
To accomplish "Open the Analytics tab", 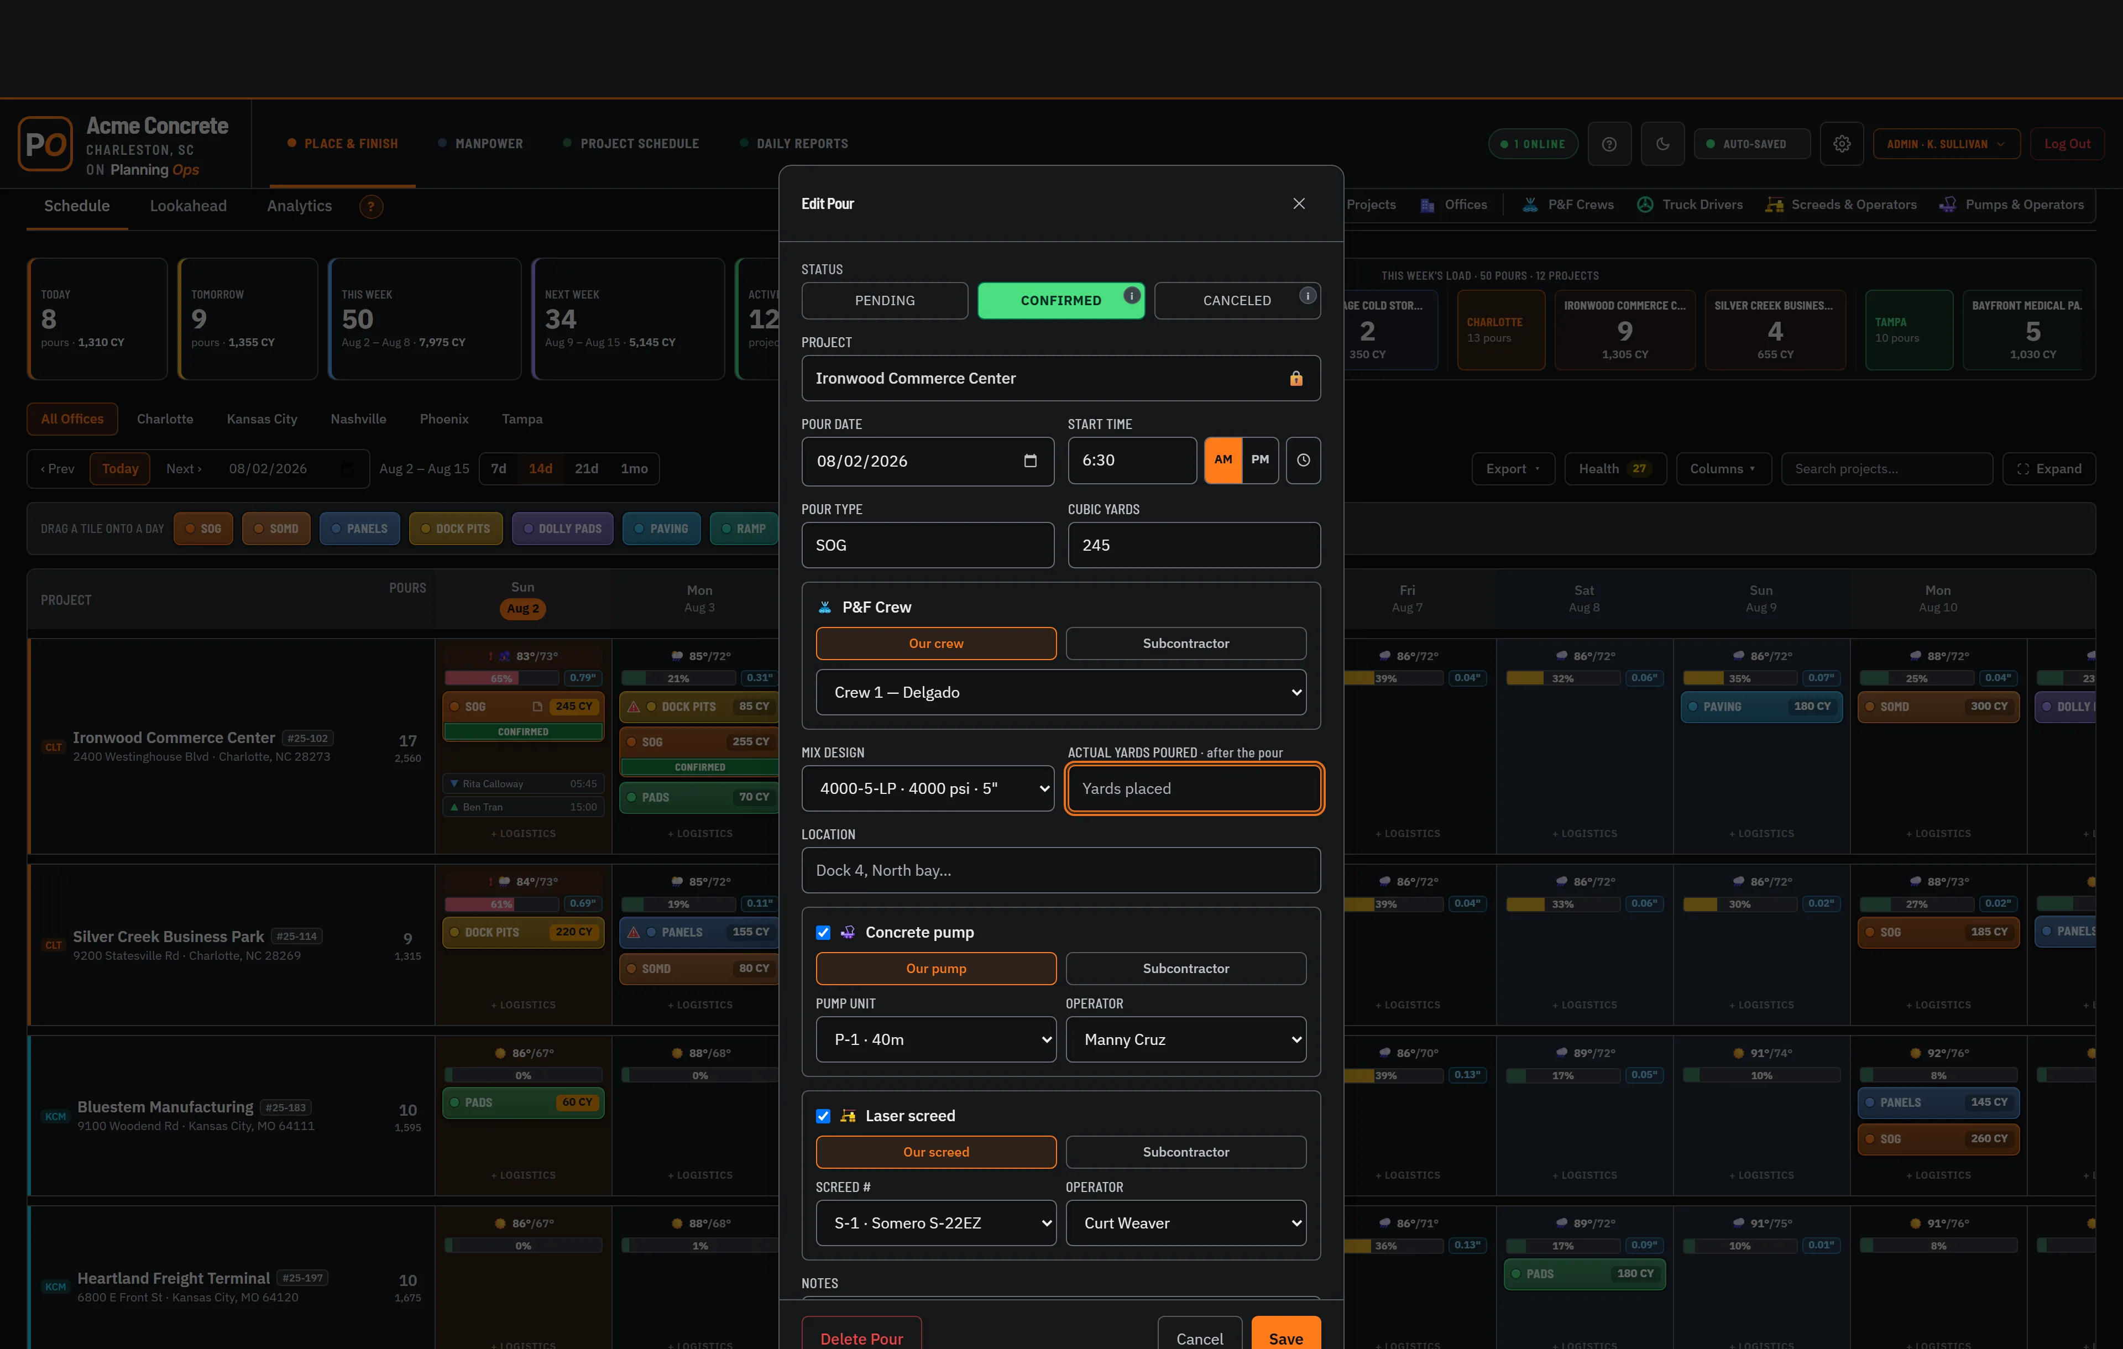I will coord(299,206).
